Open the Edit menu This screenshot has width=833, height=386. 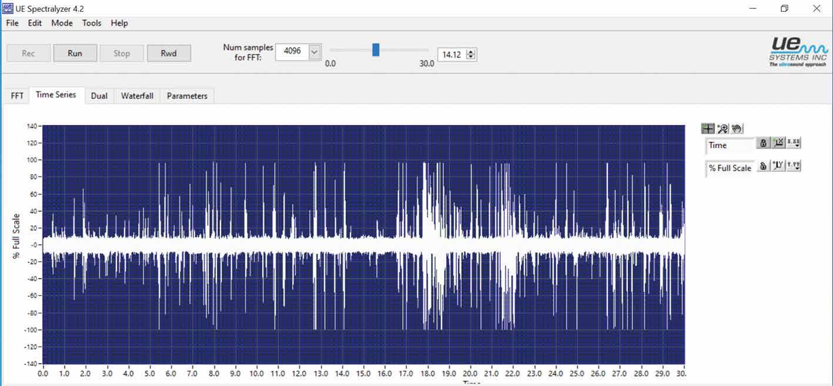tap(35, 23)
